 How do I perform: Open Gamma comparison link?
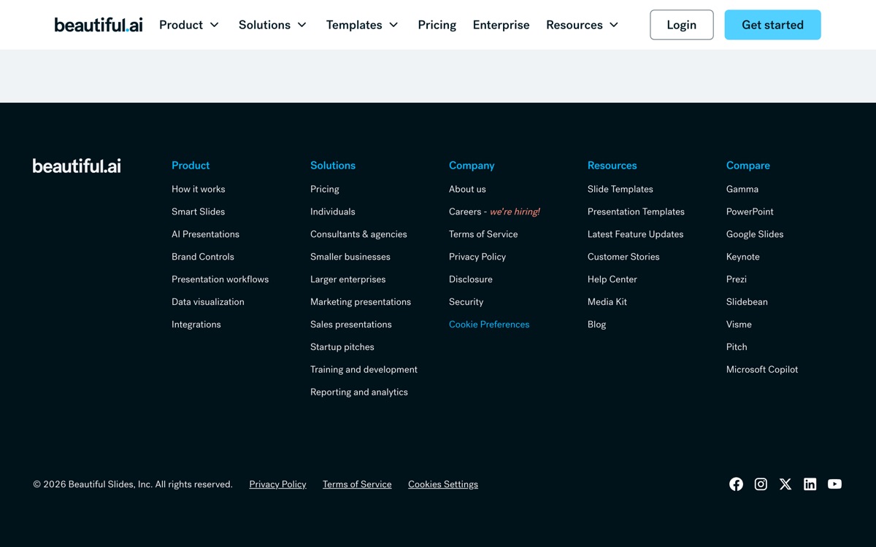tap(742, 189)
